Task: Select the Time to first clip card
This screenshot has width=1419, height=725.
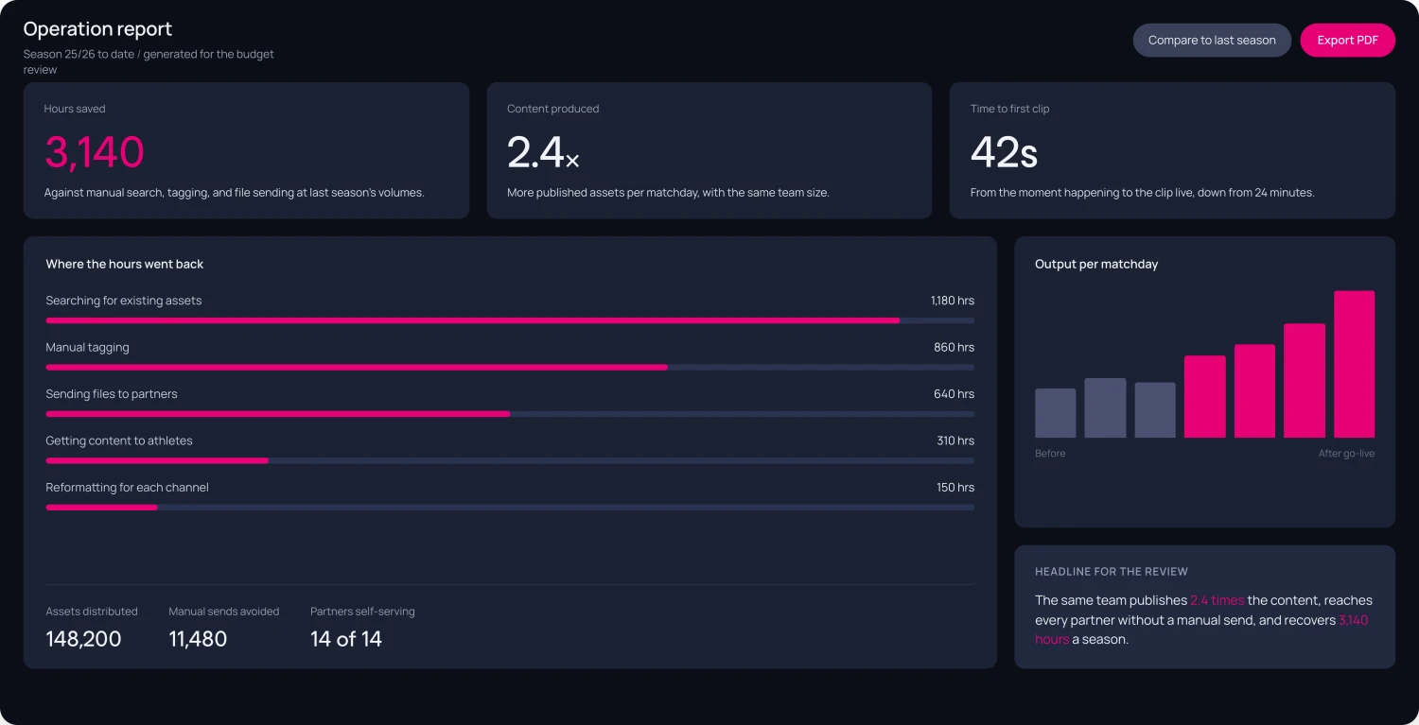Action: [1172, 150]
